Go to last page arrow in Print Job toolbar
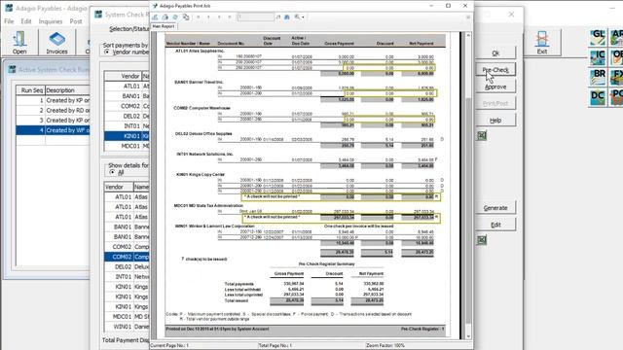This screenshot has height=350, width=623. (x=230, y=17)
